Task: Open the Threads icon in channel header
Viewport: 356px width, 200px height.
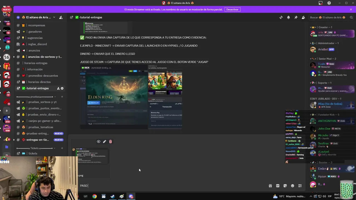Action: [x=281, y=17]
